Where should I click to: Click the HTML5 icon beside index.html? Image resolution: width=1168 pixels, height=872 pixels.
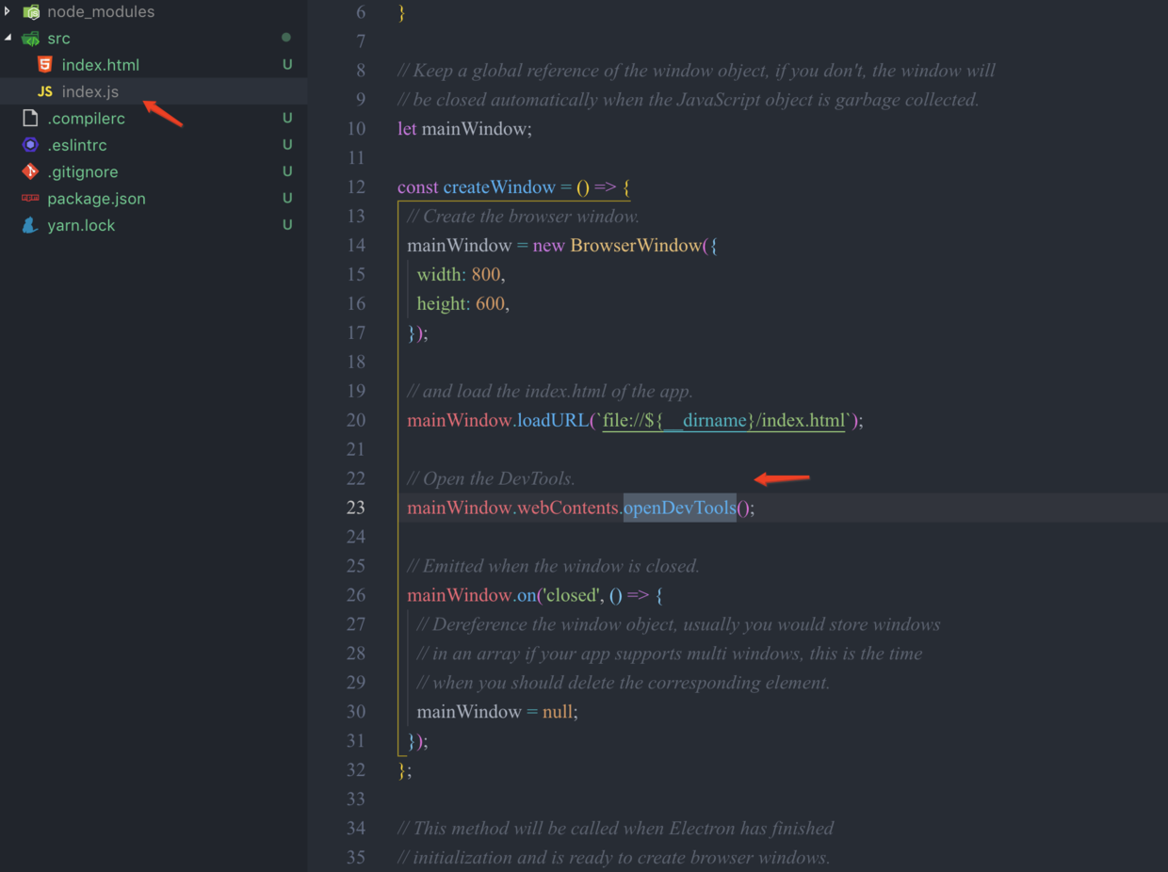click(44, 65)
